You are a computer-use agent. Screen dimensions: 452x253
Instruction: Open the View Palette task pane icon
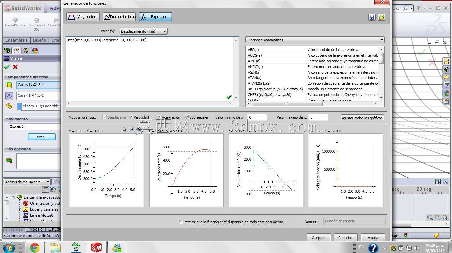coord(446,85)
